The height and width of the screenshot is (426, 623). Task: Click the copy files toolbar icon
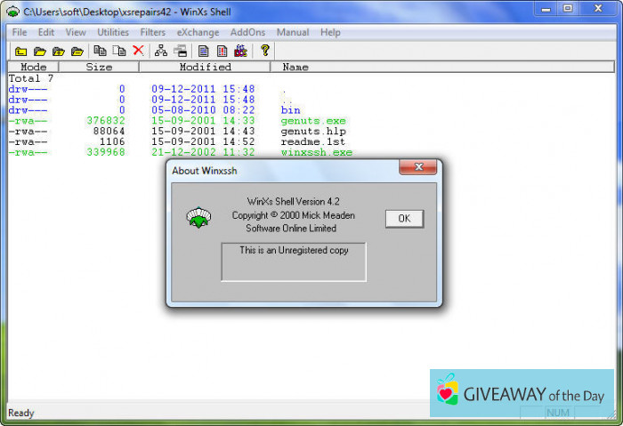101,51
